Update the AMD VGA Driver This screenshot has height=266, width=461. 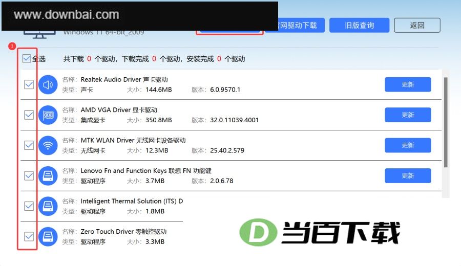pos(408,115)
